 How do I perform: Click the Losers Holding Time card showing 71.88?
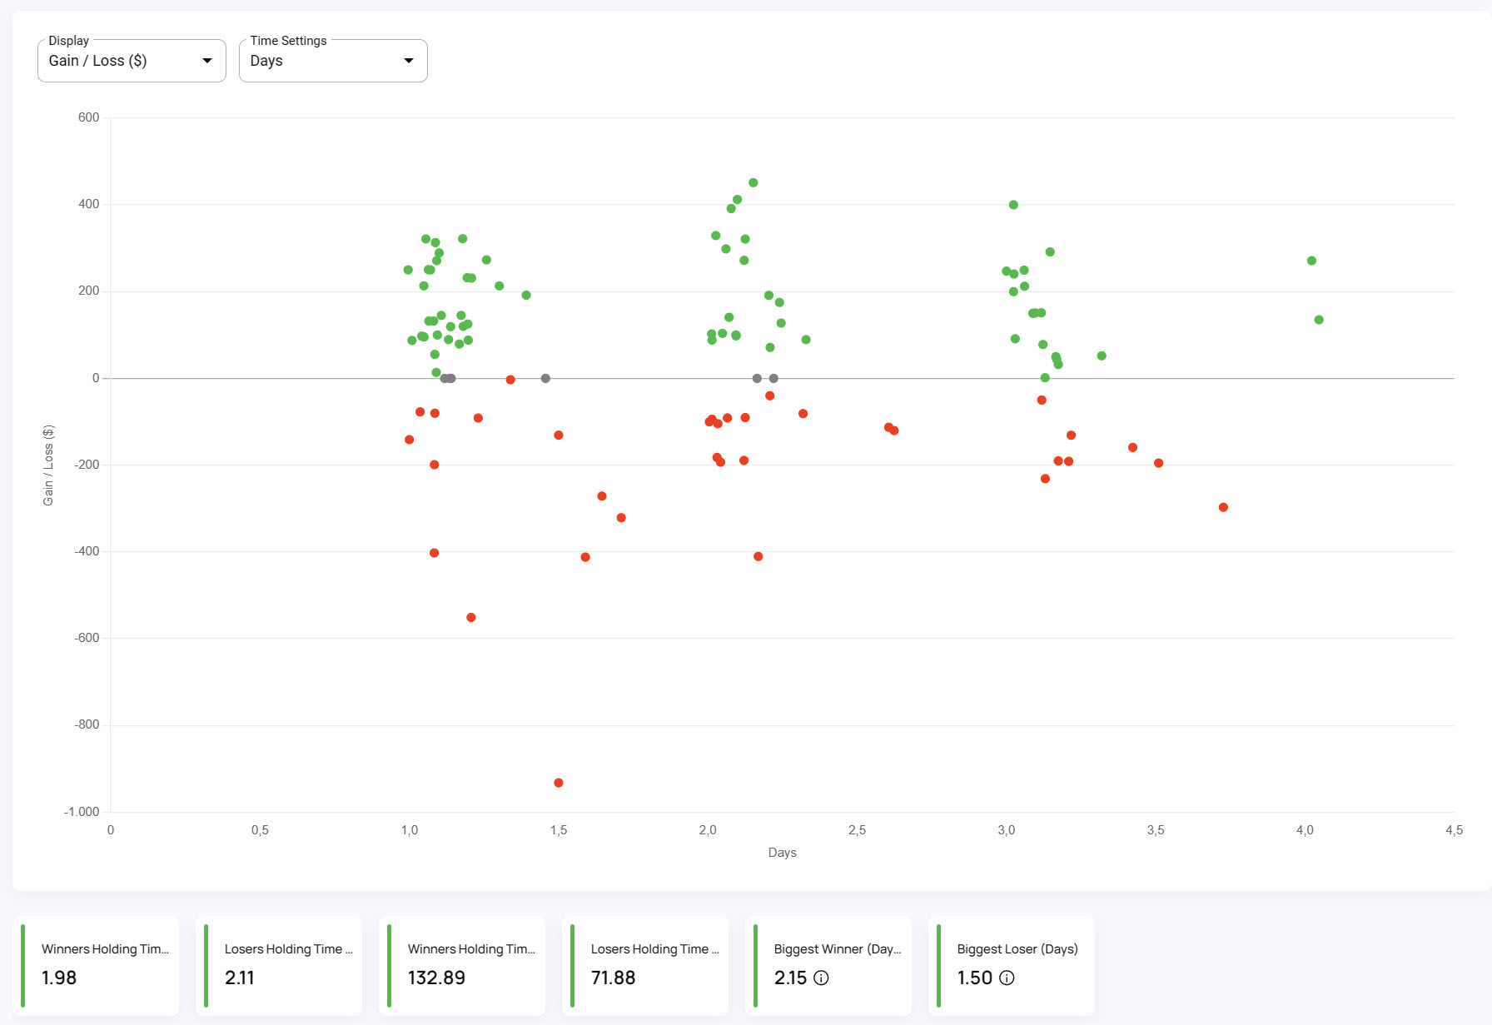click(645, 966)
